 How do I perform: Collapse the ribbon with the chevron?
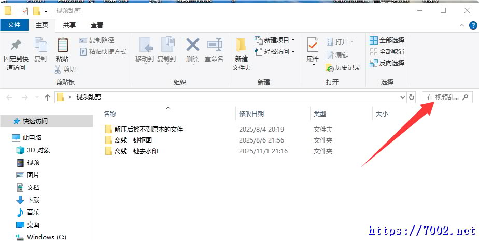pos(462,26)
